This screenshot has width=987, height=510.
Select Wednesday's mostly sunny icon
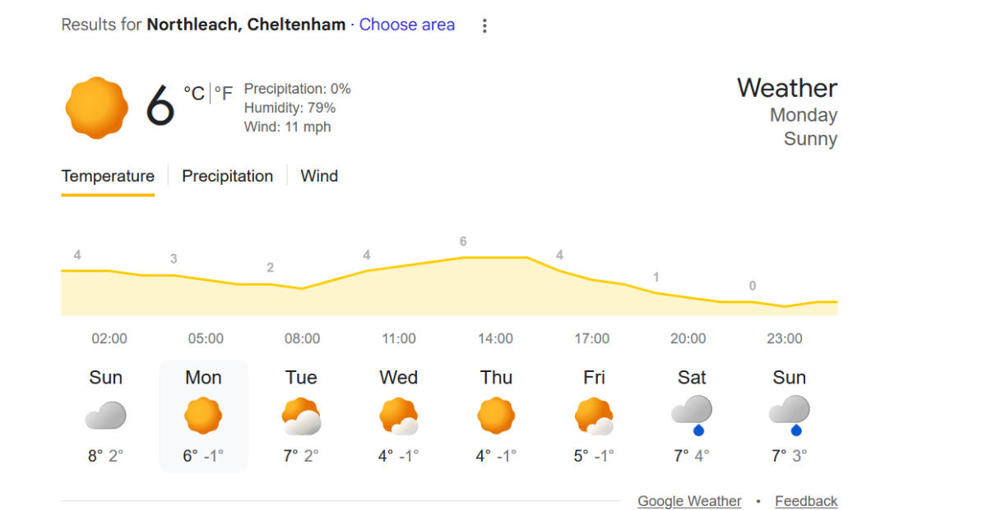[399, 416]
